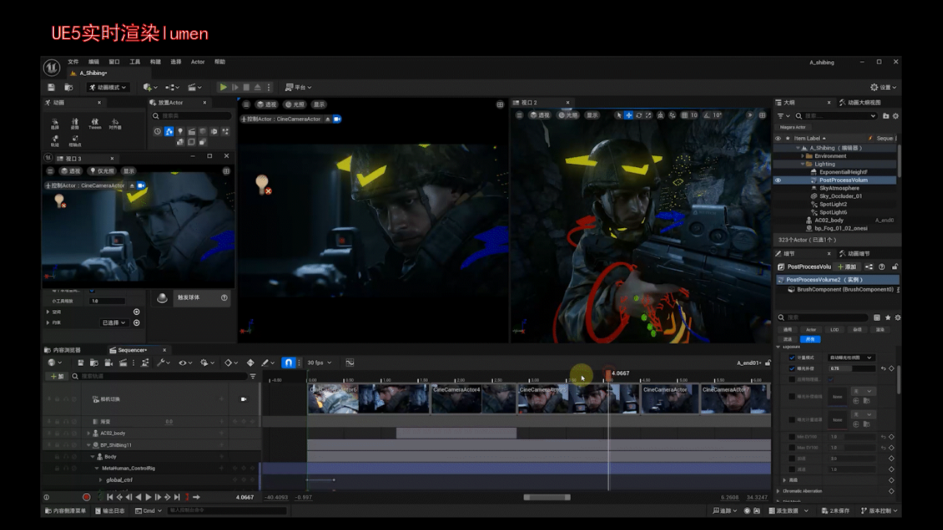Click the save level icon in toolbar
Image resolution: width=943 pixels, height=530 pixels.
[51, 87]
